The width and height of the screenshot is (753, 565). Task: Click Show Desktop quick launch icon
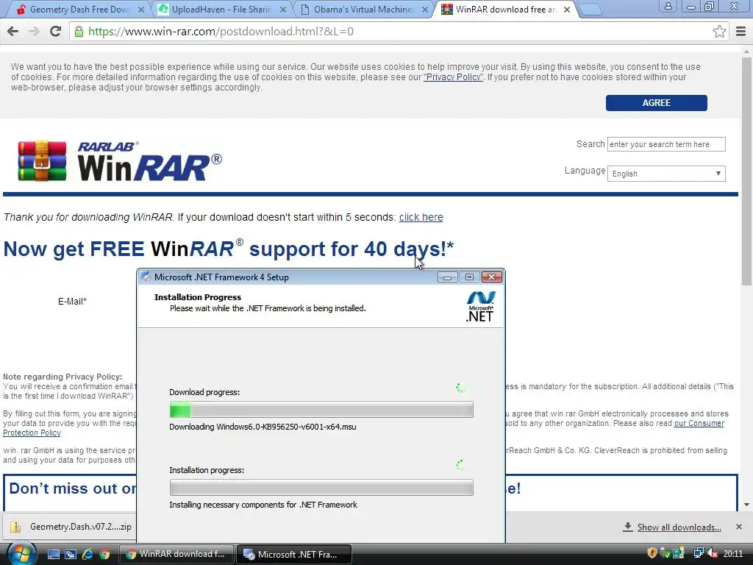(53, 554)
